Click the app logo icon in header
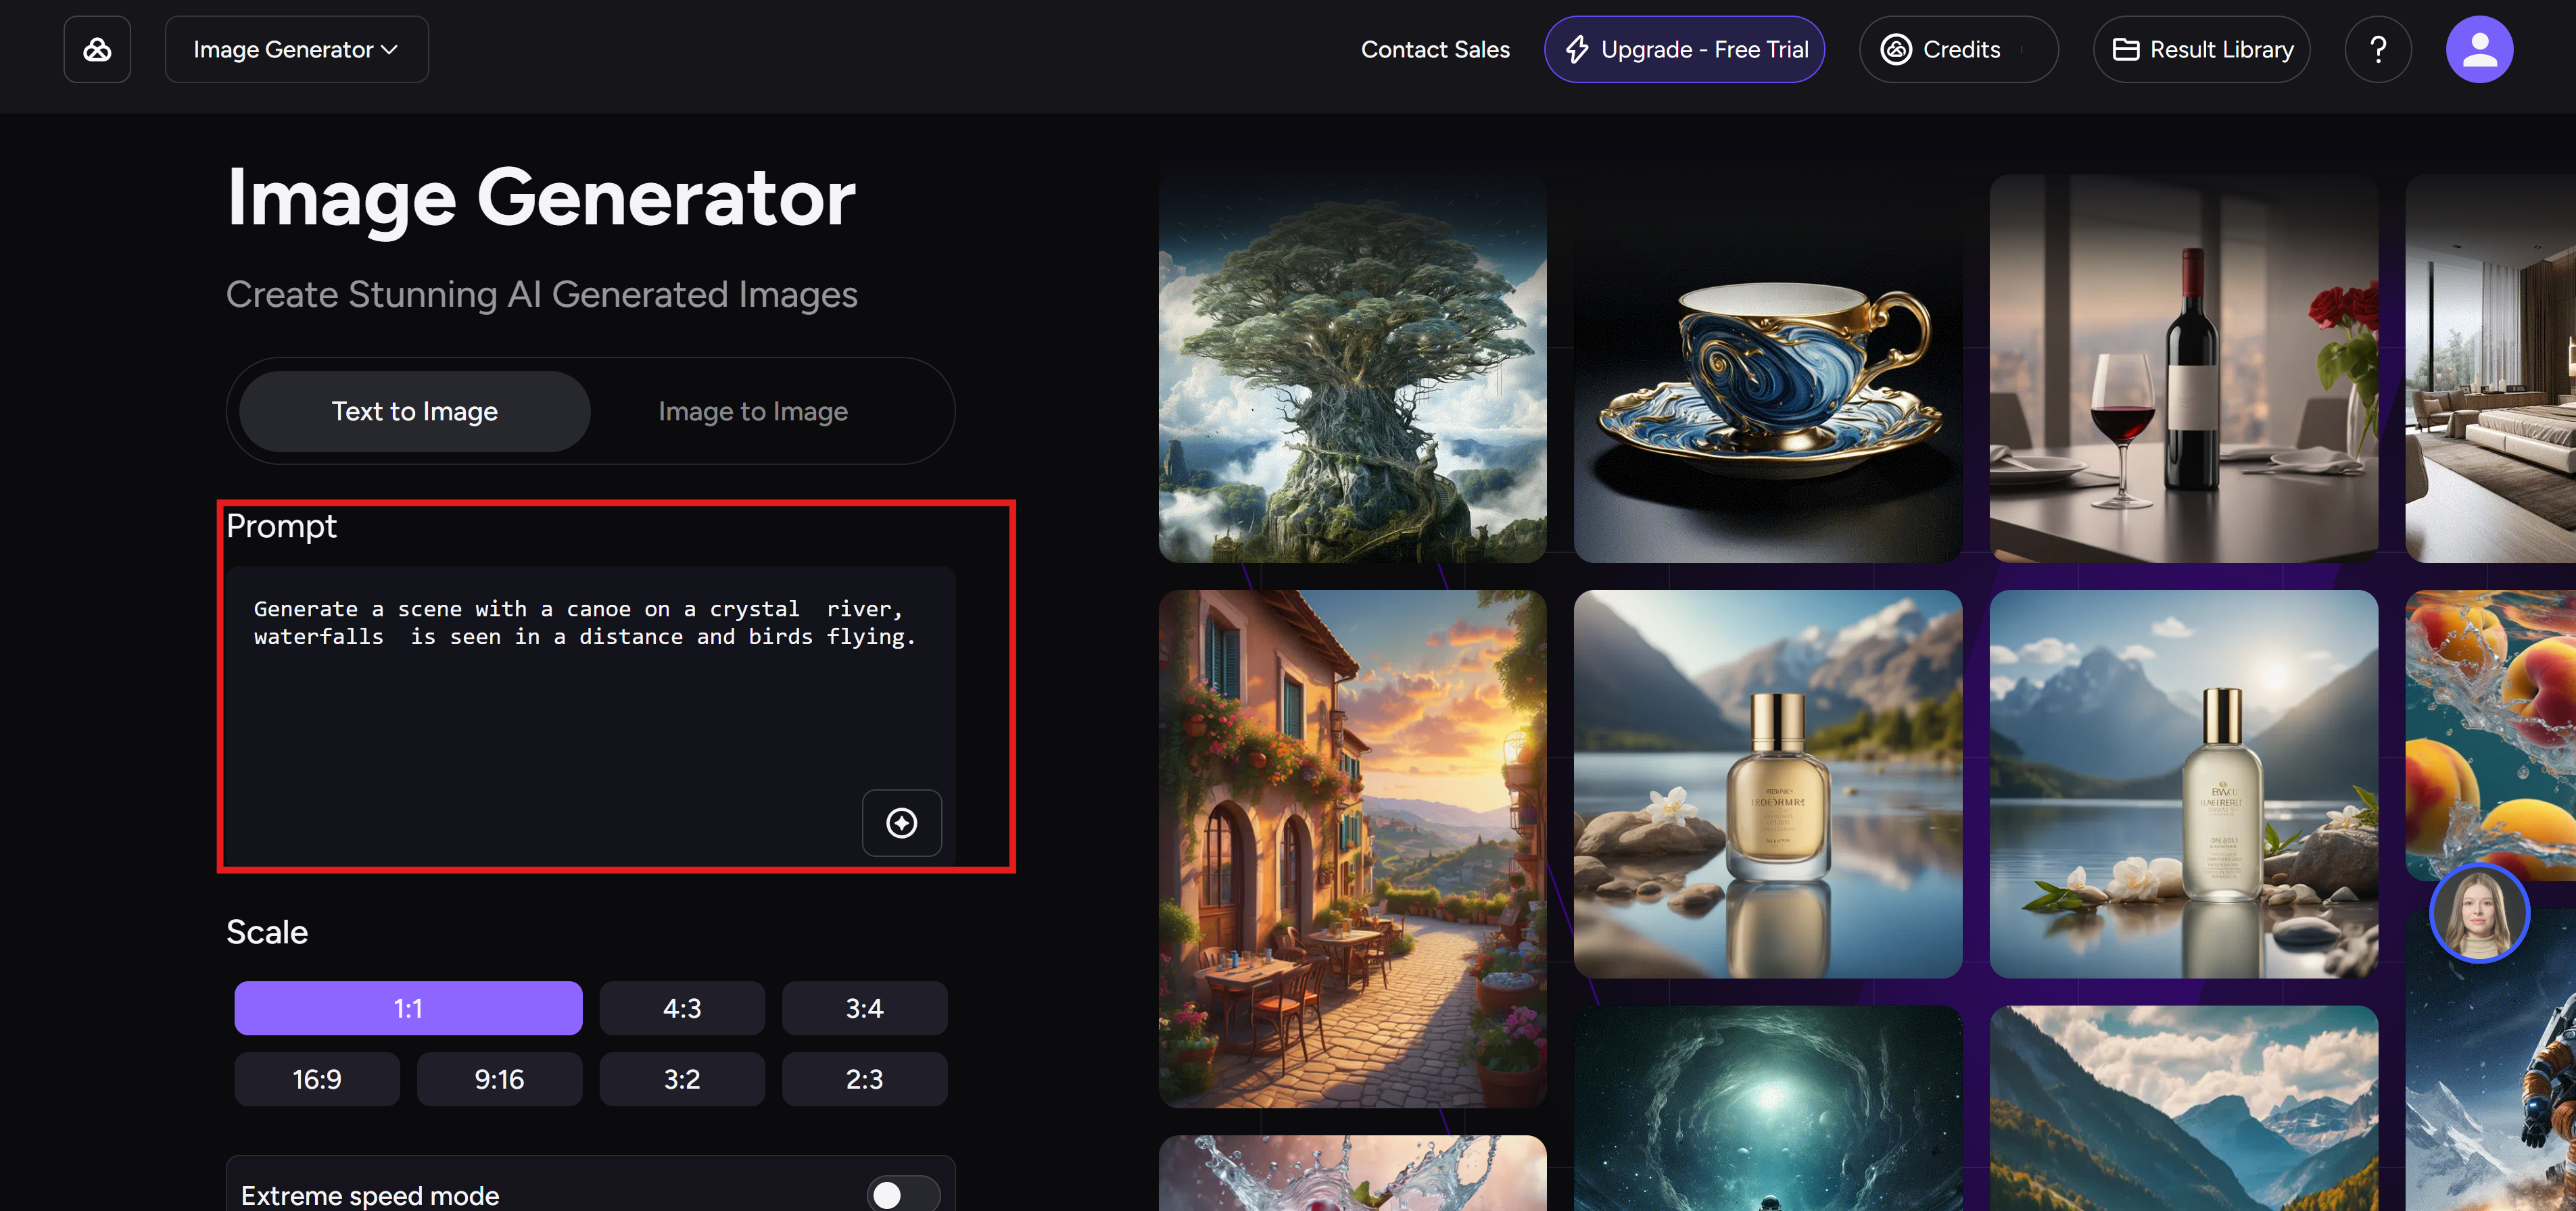The height and width of the screenshot is (1211, 2576). [97, 49]
